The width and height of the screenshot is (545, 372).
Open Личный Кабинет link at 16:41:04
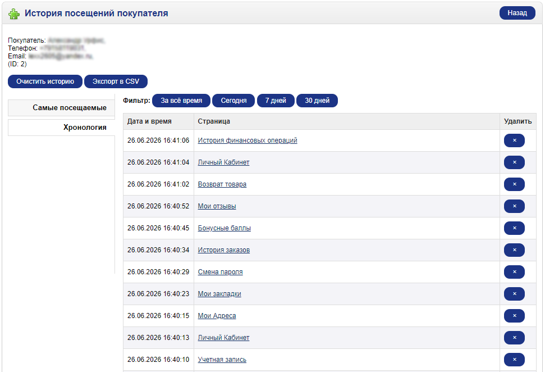[223, 162]
